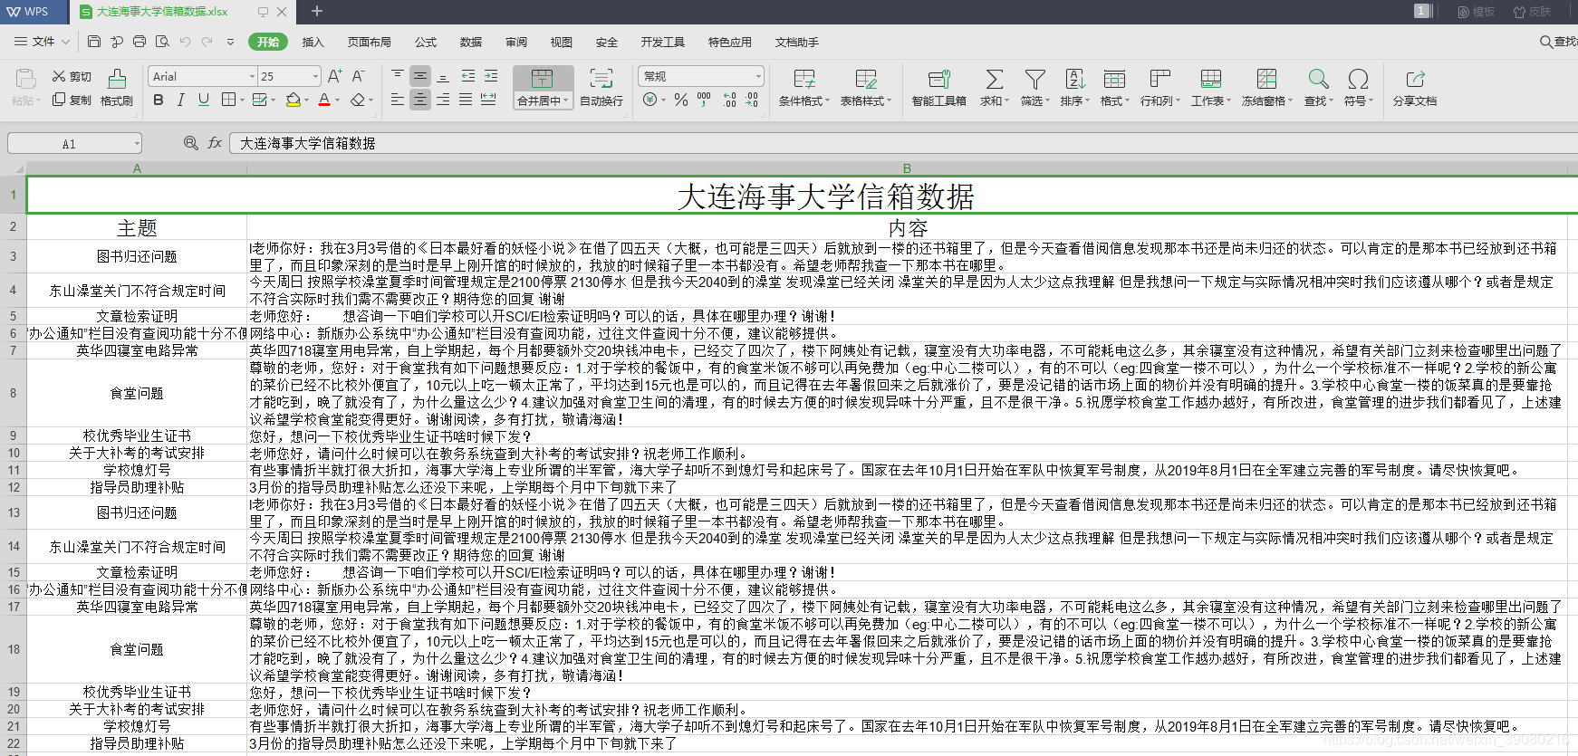Click the Copy (复制) button

click(72, 100)
